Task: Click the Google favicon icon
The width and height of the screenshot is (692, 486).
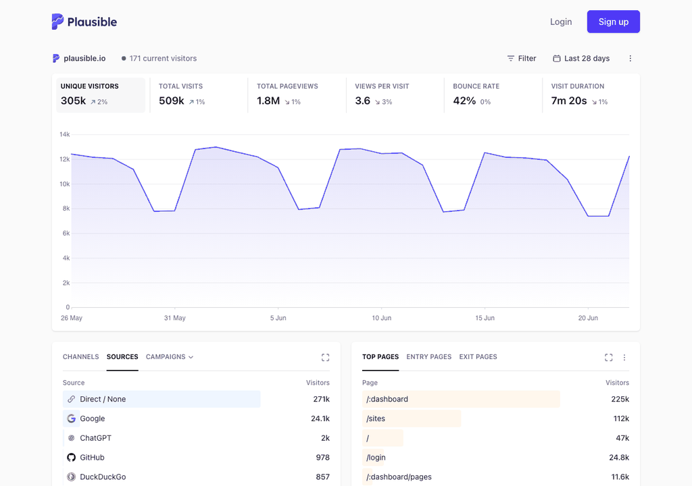Action: point(71,418)
